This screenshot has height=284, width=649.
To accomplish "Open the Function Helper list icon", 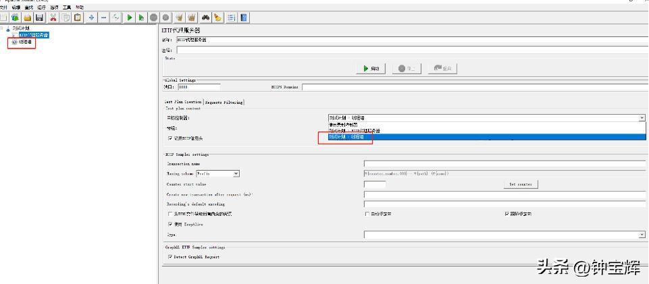I will coord(231,18).
